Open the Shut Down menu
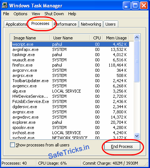This screenshot has height=168, width=150. pos(54,14)
